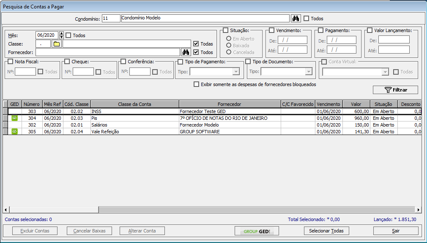Tick the Todos checkbox beside Condomínio
The height and width of the screenshot is (243, 427).
[307, 19]
